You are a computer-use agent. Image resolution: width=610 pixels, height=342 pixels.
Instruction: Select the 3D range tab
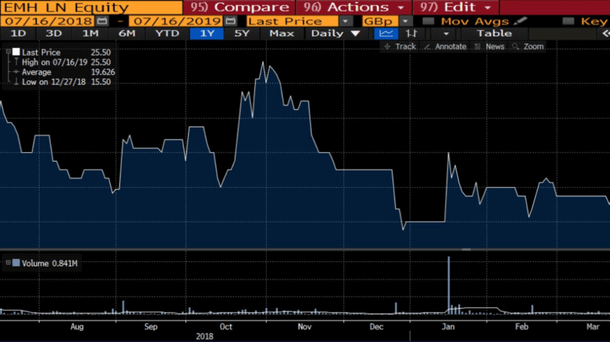[x=53, y=34]
